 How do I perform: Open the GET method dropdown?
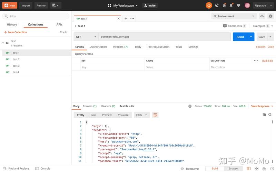tap(86, 37)
